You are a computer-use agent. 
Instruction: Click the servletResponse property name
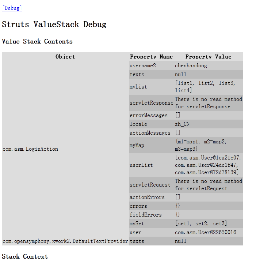pyautogui.click(x=151, y=103)
